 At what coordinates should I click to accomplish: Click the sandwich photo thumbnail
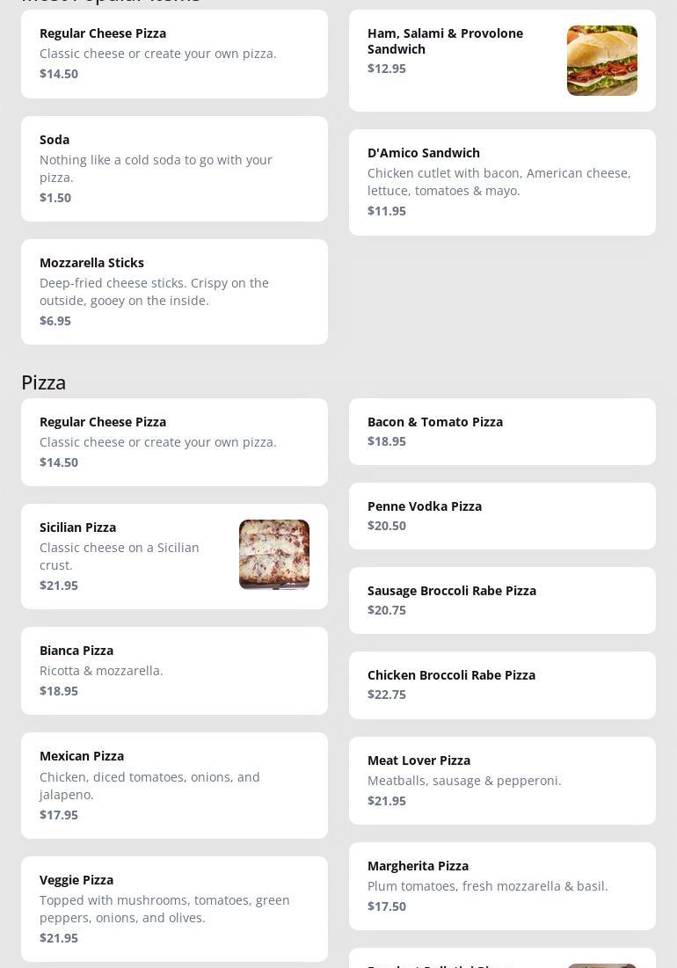(601, 61)
